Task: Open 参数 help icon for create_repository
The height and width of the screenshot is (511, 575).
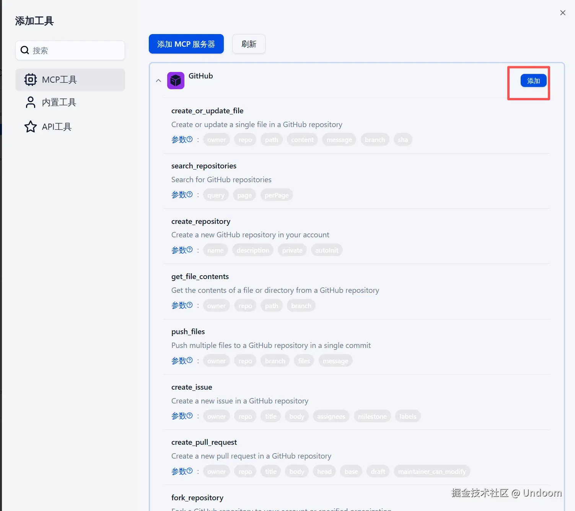Action: point(190,250)
